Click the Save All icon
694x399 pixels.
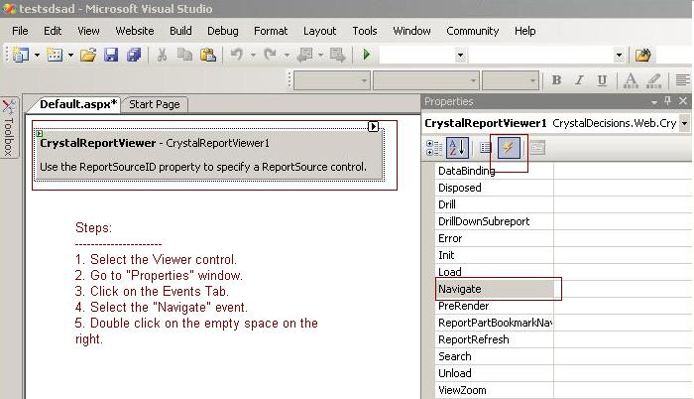134,55
